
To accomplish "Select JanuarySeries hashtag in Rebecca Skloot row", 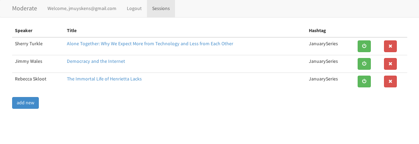I will pyautogui.click(x=323, y=79).
